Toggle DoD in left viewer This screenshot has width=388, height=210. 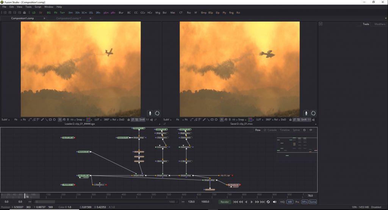tap(122, 120)
